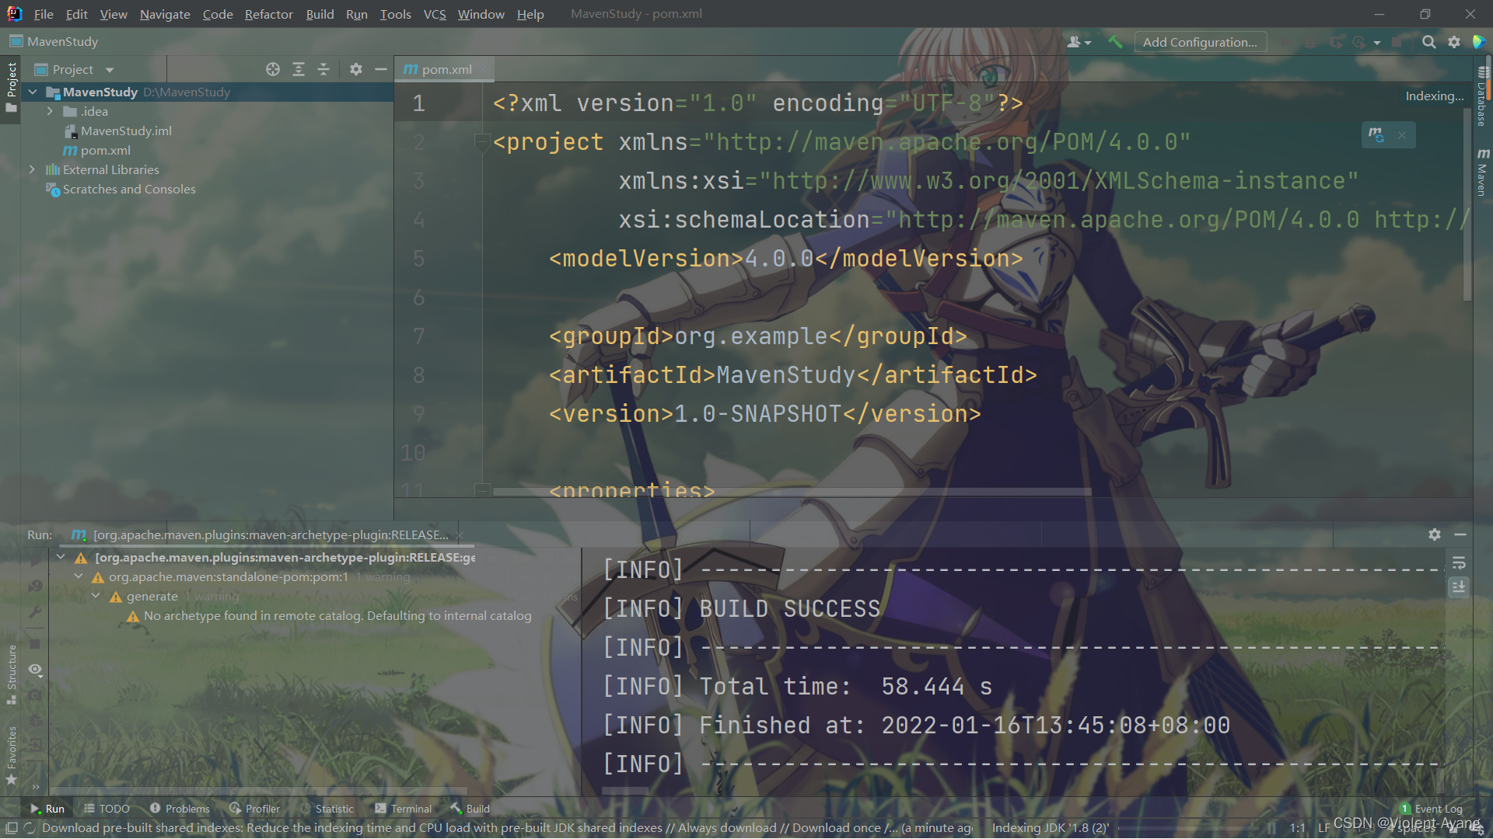
Task: Click the codota colorful icon in toolbar
Action: coord(1479,42)
